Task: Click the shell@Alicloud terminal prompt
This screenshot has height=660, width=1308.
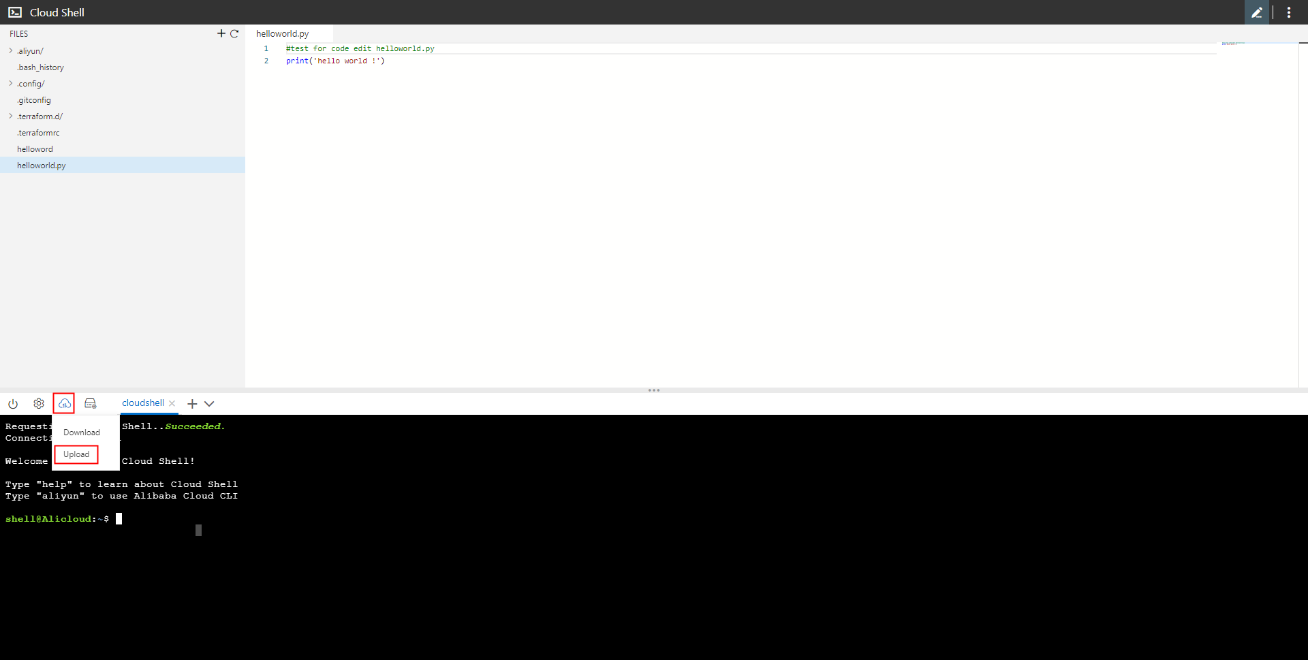Action: tap(57, 519)
